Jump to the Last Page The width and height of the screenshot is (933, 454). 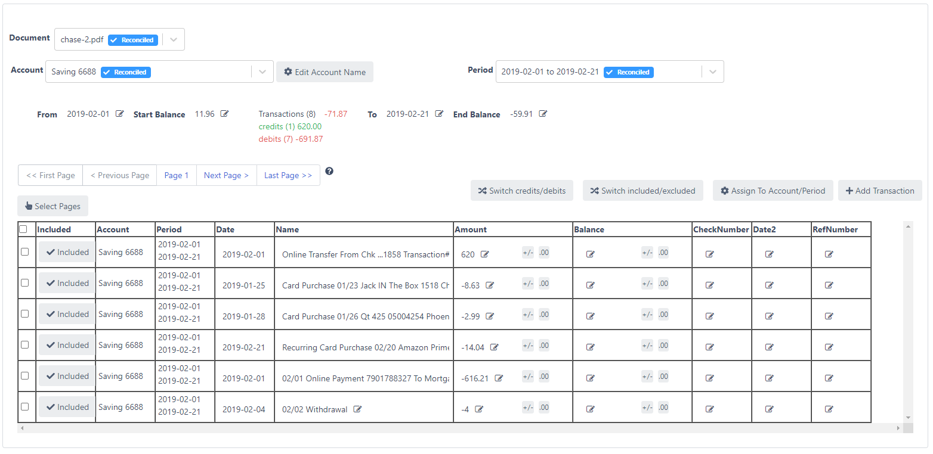tap(288, 175)
